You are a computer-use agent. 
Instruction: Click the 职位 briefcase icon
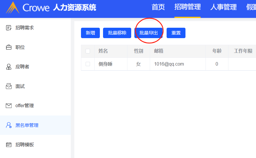9,47
